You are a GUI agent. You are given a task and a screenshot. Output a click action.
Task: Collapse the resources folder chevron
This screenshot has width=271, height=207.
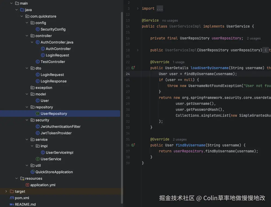click(17, 178)
